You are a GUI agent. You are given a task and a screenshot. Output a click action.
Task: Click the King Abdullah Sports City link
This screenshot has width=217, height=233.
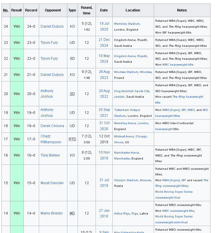(131, 91)
